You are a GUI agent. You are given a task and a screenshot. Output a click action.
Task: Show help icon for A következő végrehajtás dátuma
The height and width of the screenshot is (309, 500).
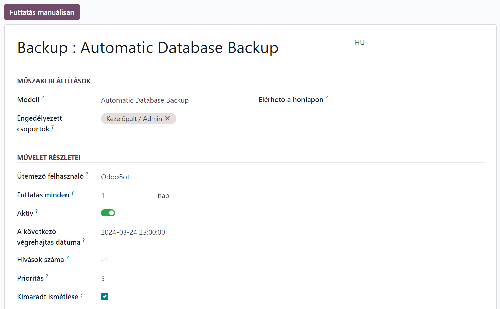coord(84,240)
